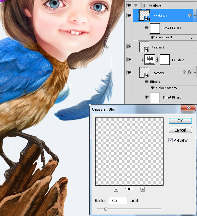
Task: Select the Feather1 layer by its name
Action: pyautogui.click(x=158, y=73)
